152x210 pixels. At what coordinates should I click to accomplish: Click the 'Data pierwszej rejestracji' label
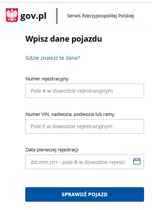coord(52,150)
